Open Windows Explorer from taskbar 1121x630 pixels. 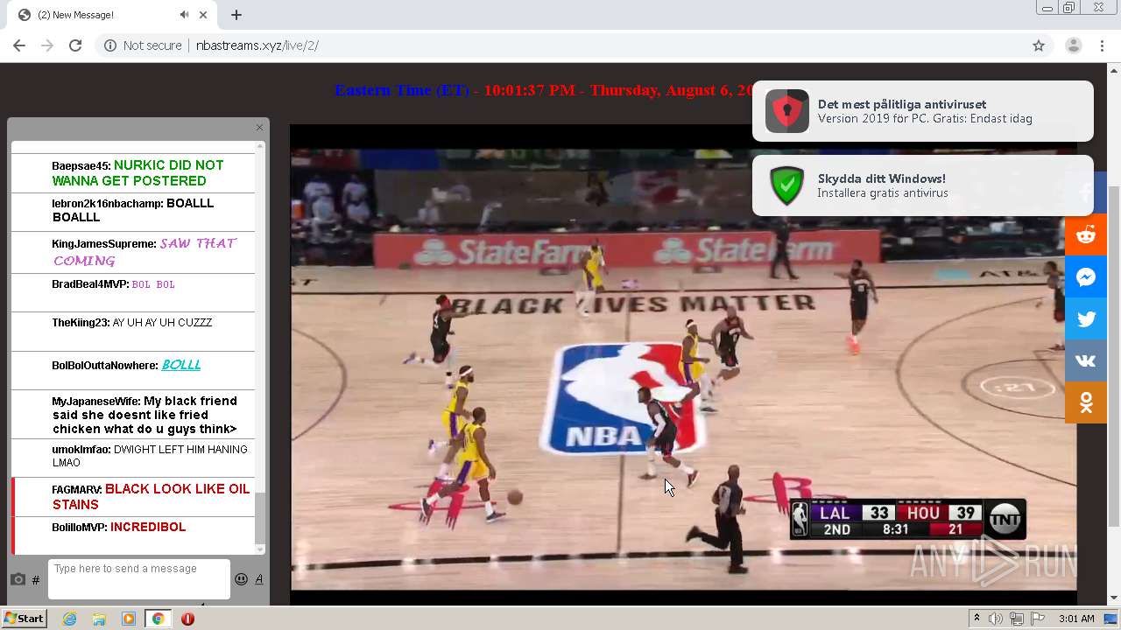[99, 619]
